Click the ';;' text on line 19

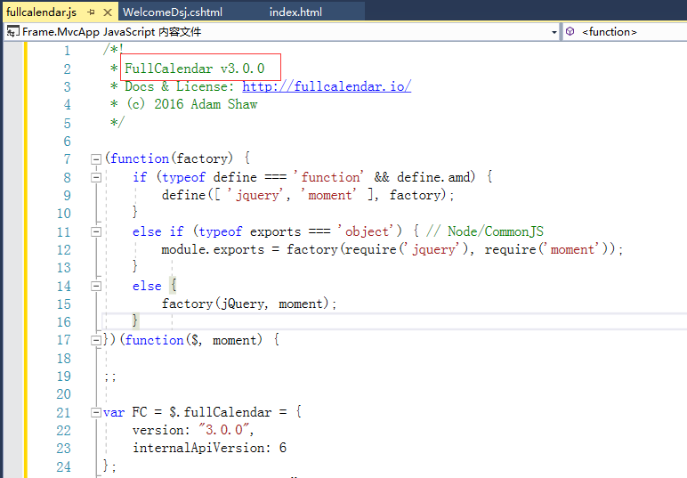pyautogui.click(x=110, y=377)
